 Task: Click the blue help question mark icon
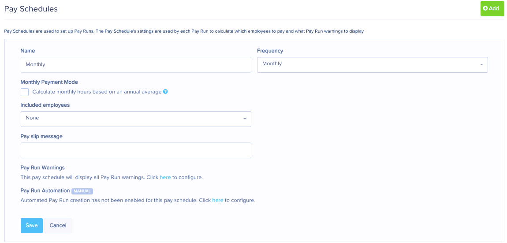click(165, 92)
